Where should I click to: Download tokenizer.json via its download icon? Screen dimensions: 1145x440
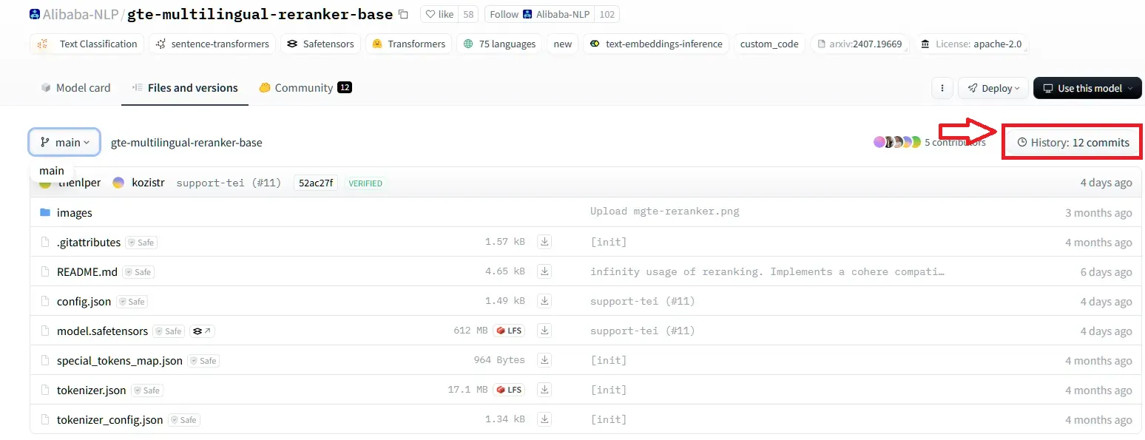coord(544,390)
